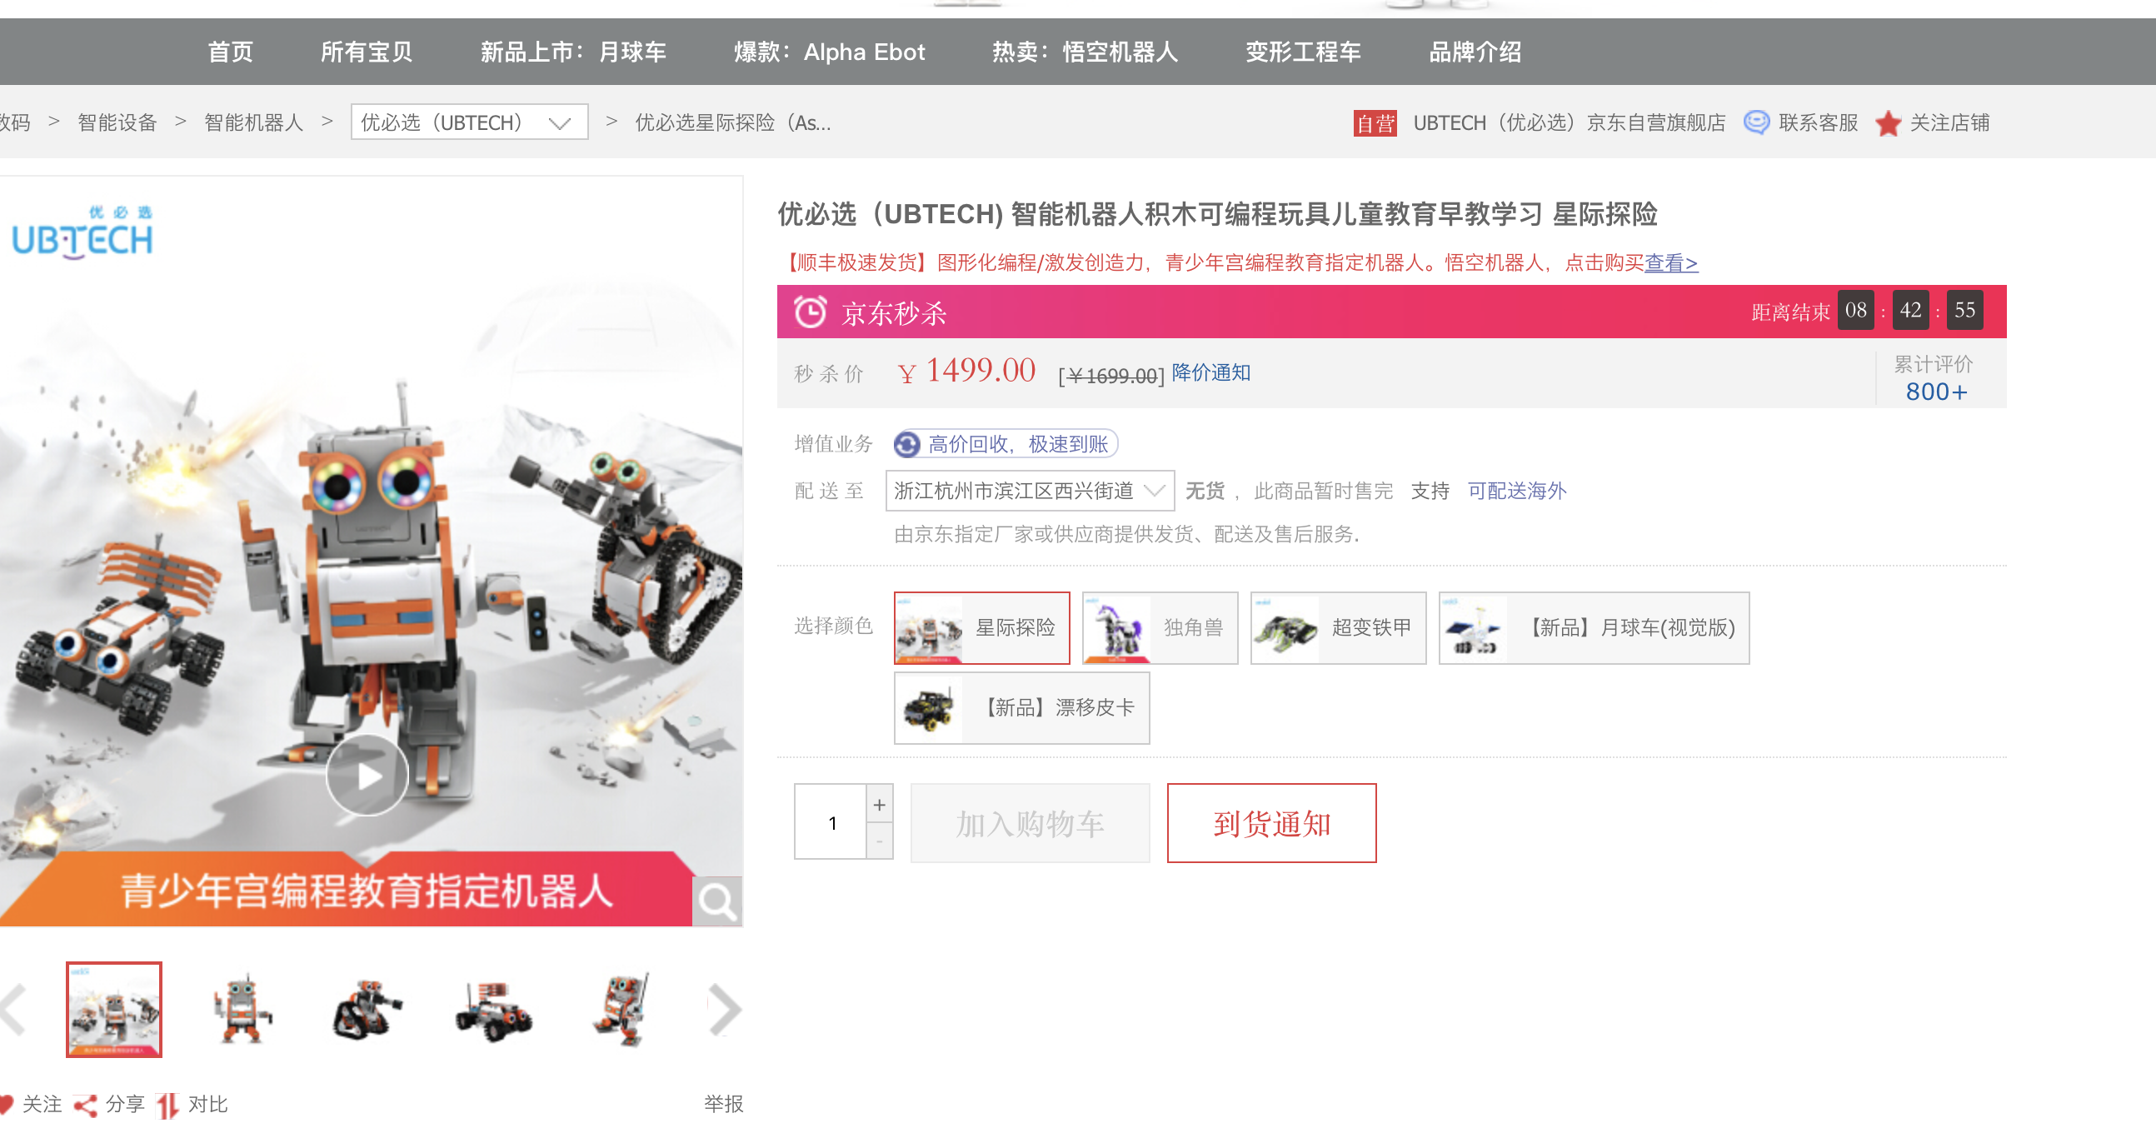
Task: Click the share 分享 icon
Action: (85, 1105)
